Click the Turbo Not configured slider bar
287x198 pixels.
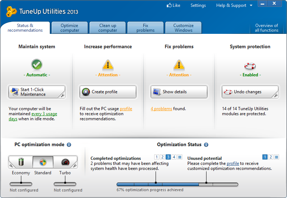[65, 184]
